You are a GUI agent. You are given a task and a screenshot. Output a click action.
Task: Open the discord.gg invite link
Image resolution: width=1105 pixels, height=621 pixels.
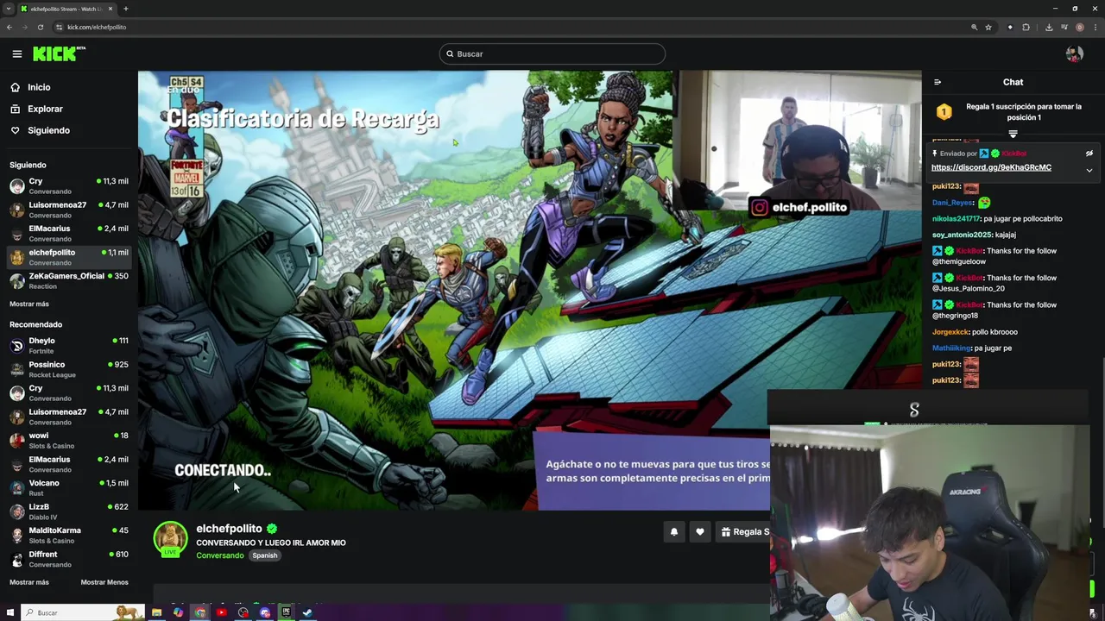tap(991, 167)
